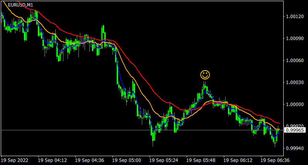Click the 19 Sep 05:48 time label
Screen dimensions: 308x165
pyautogui.click(x=201, y=160)
